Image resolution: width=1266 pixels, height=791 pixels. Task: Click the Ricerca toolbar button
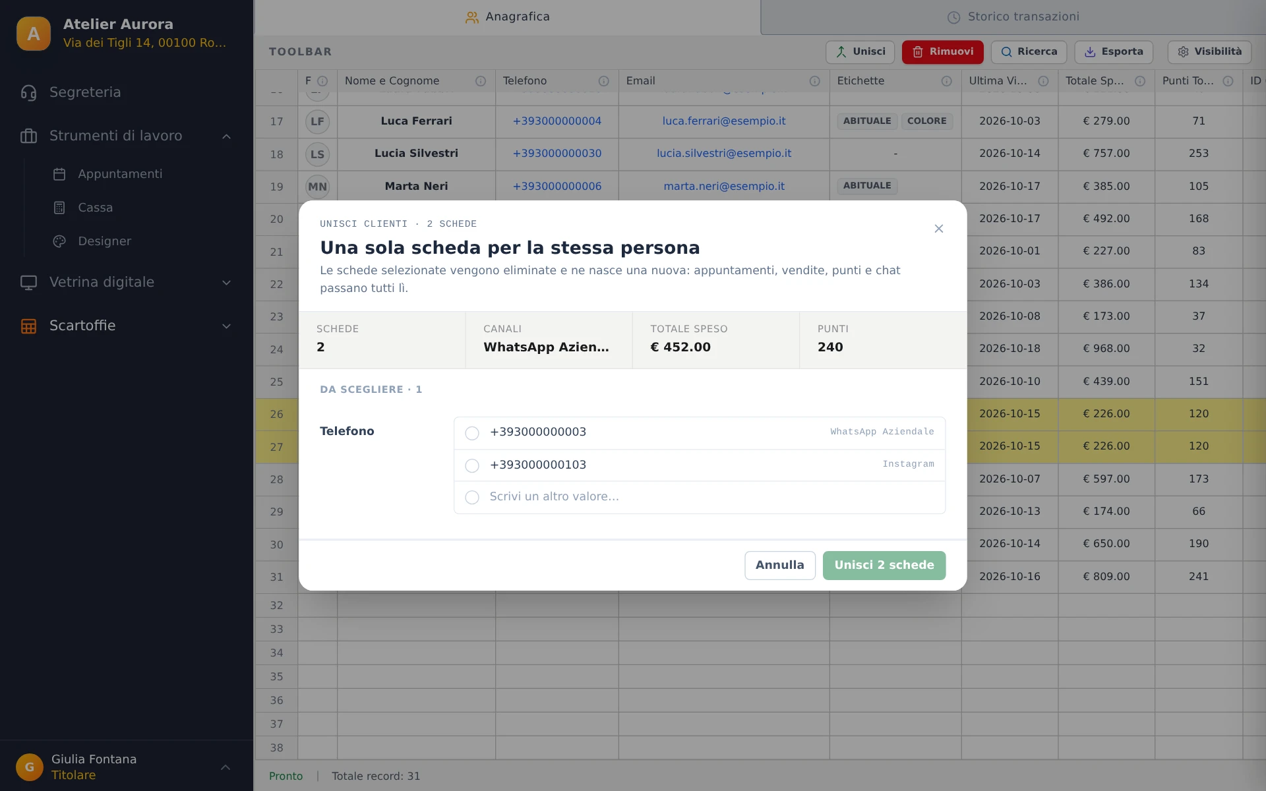tap(1029, 52)
